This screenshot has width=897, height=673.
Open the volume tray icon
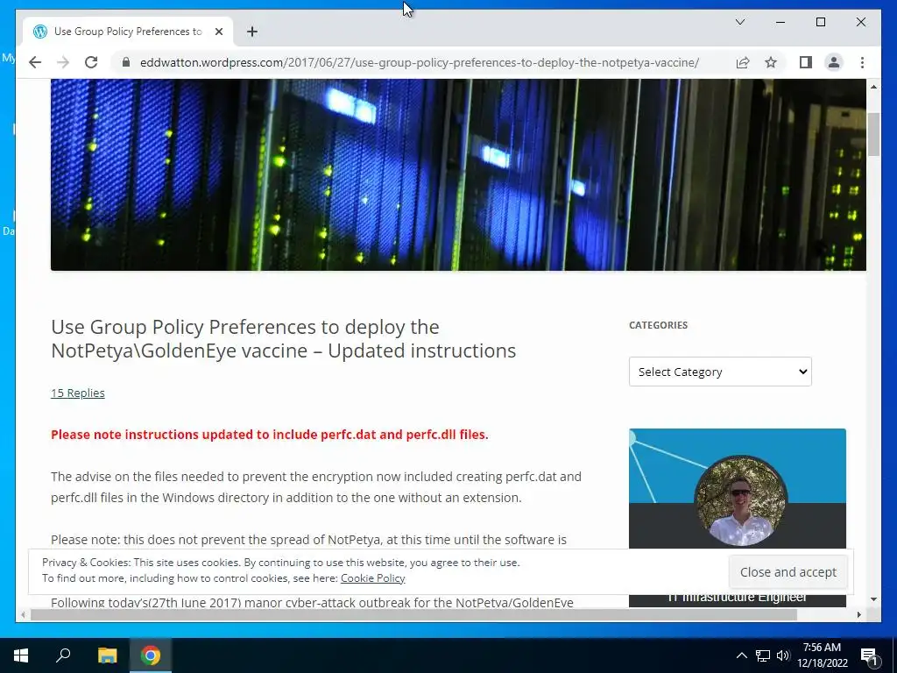pyautogui.click(x=782, y=655)
